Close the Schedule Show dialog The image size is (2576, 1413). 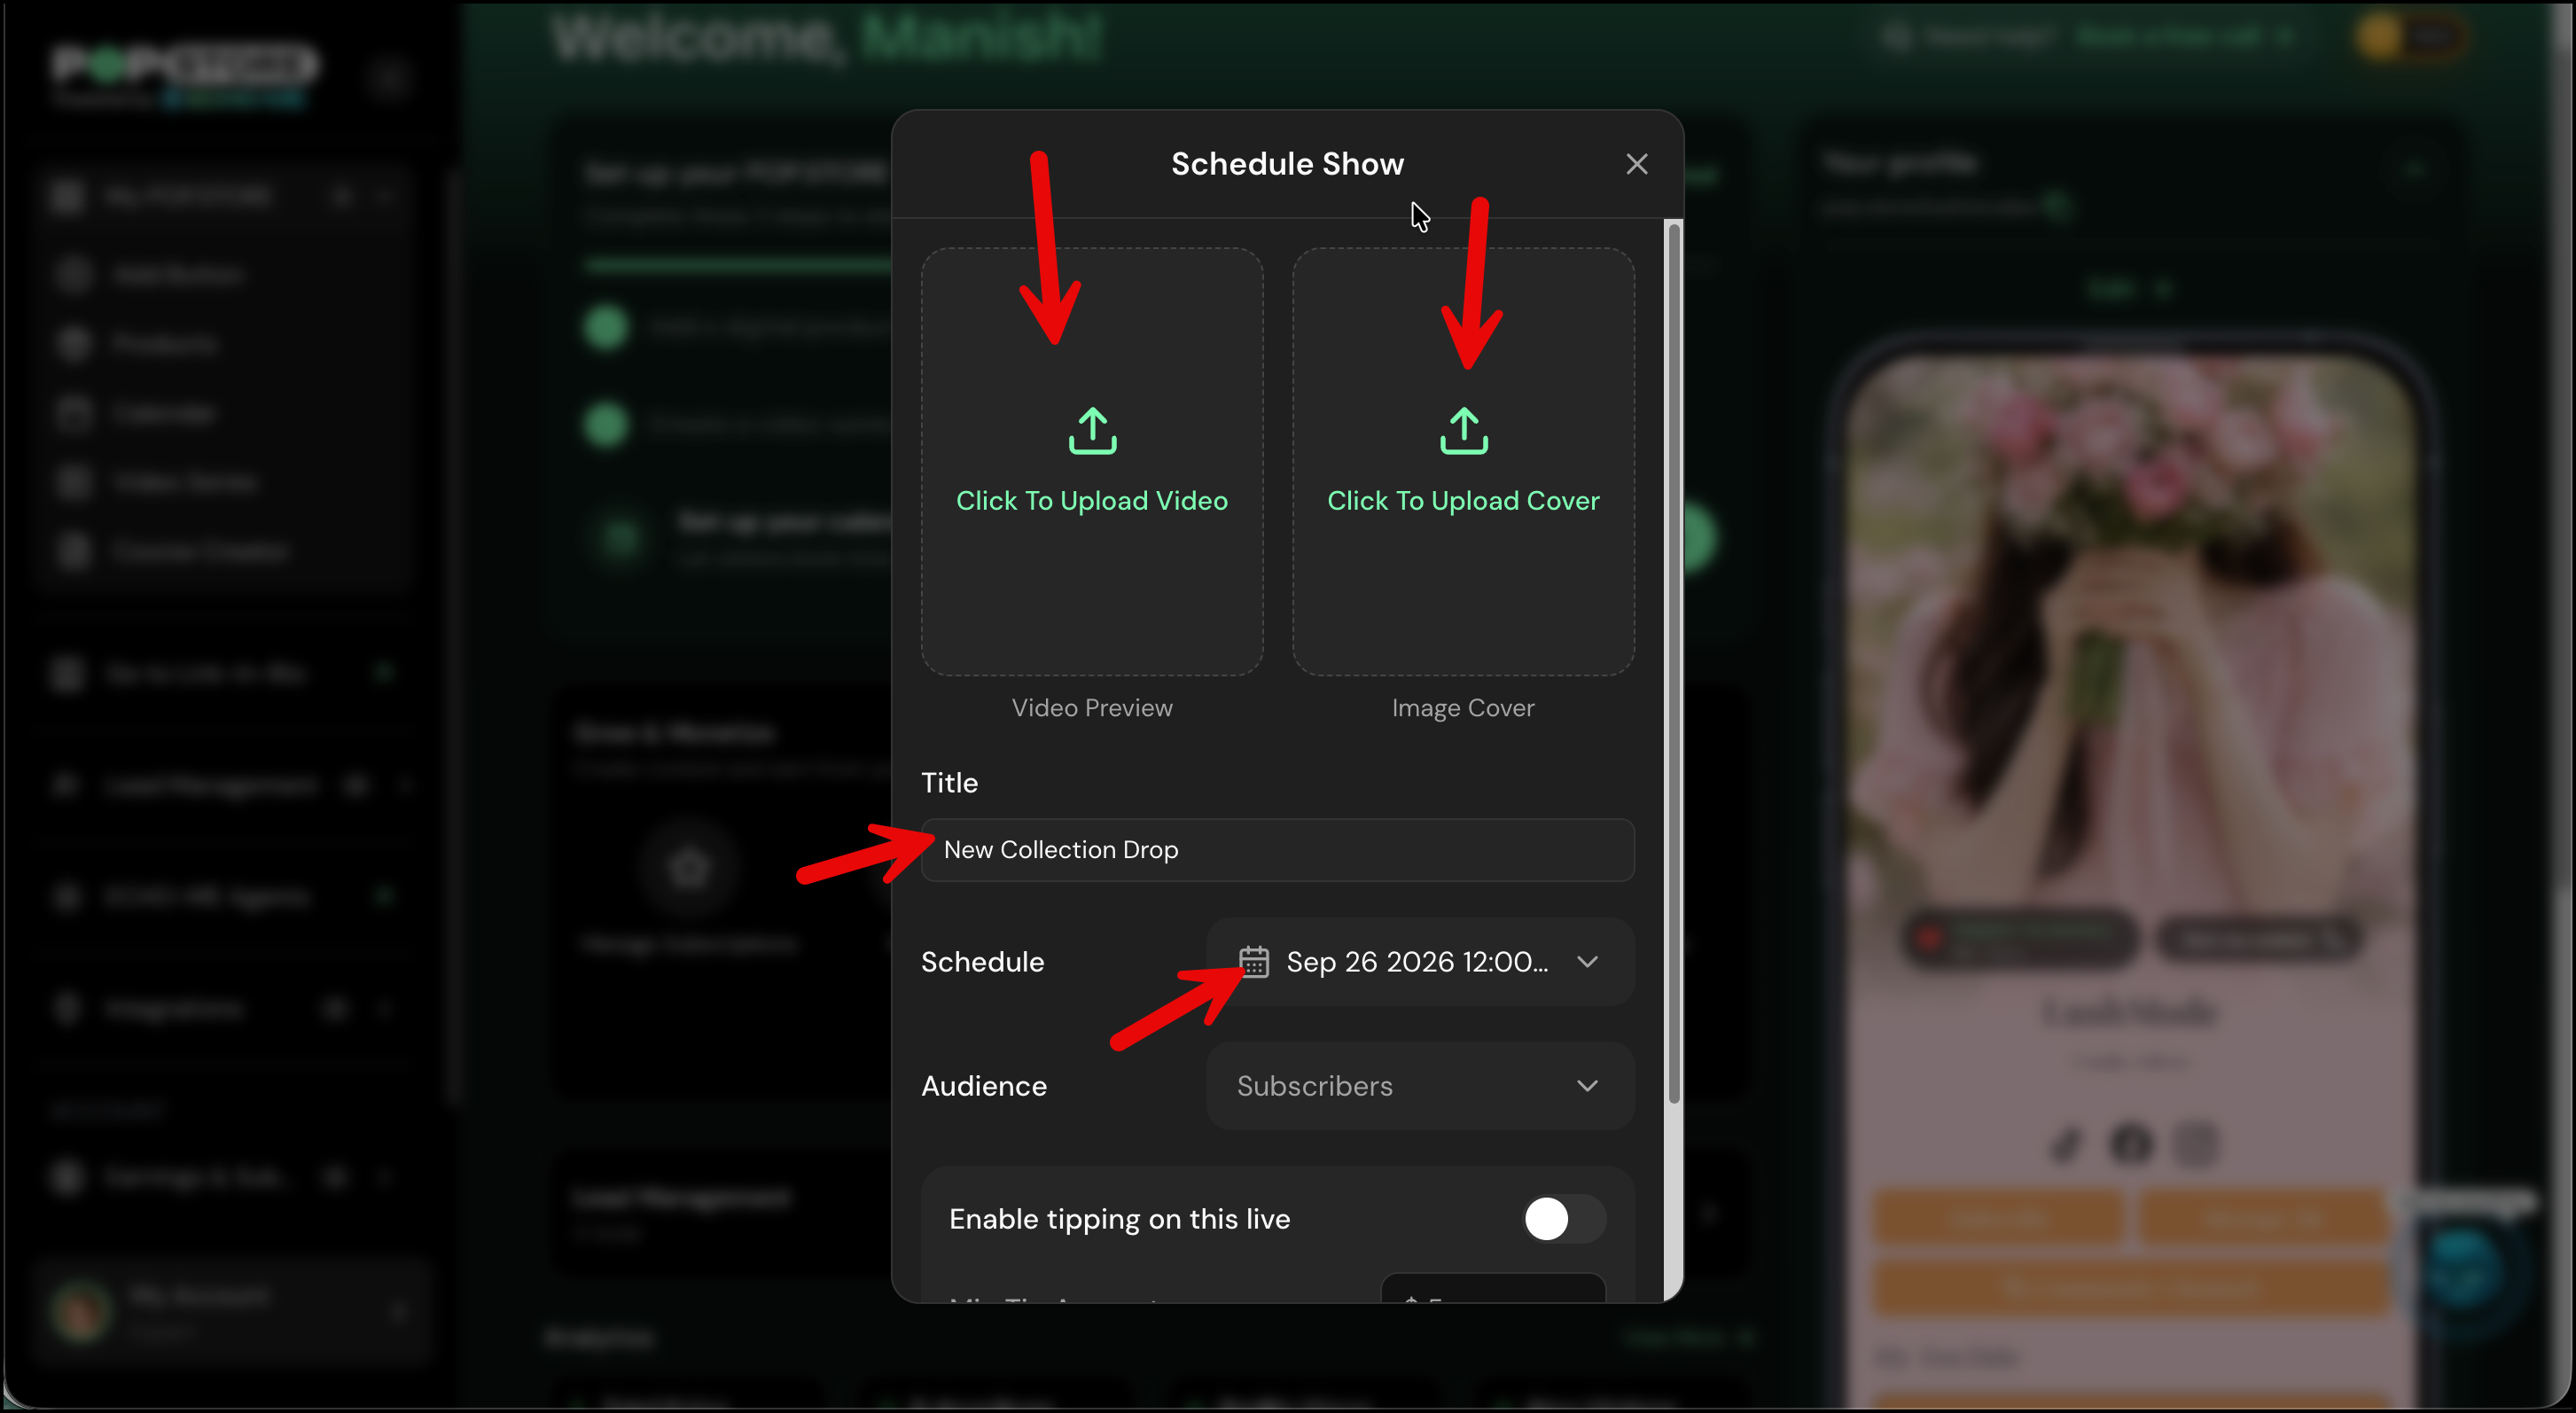1636,164
